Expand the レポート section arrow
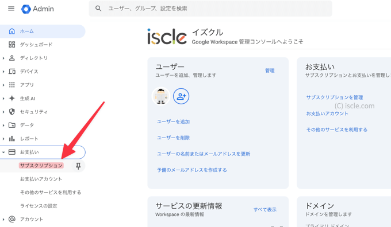 click(x=3, y=139)
